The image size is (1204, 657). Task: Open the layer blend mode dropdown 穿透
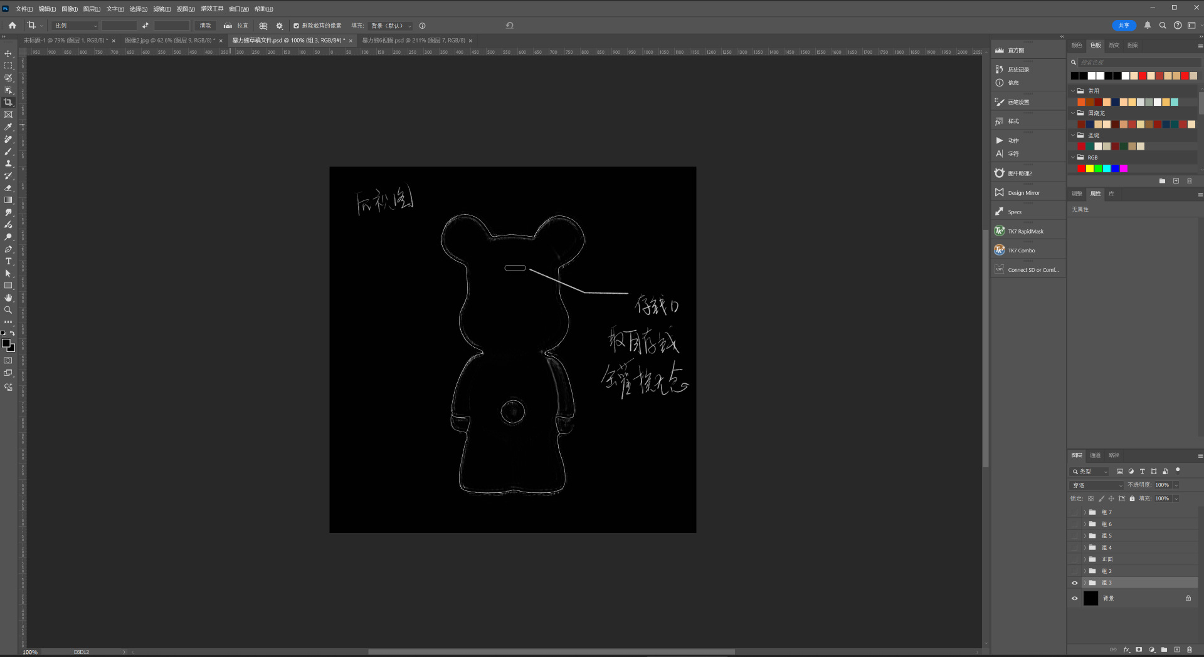(1097, 485)
